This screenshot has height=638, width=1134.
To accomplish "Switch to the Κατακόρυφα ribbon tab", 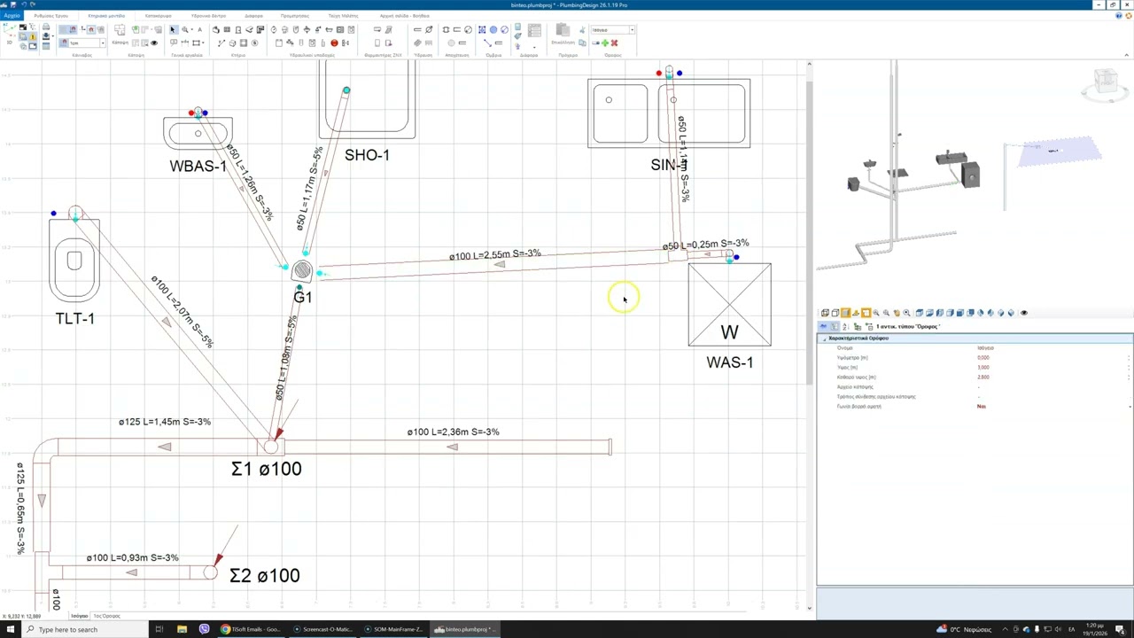I will click(x=158, y=16).
